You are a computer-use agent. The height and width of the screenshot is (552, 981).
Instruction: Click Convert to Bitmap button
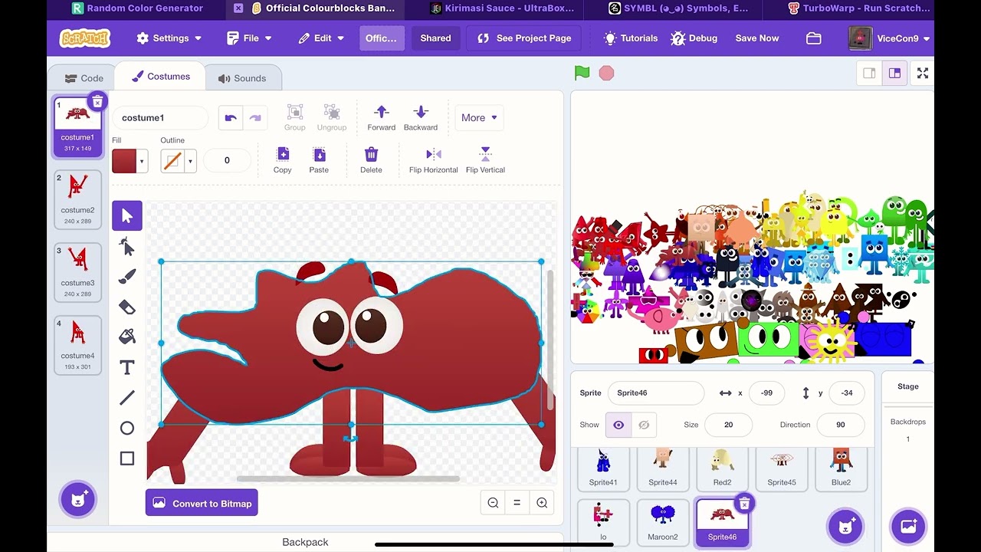click(x=202, y=503)
